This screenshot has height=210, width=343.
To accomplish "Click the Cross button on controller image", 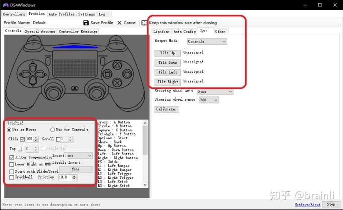I will 117,83.
